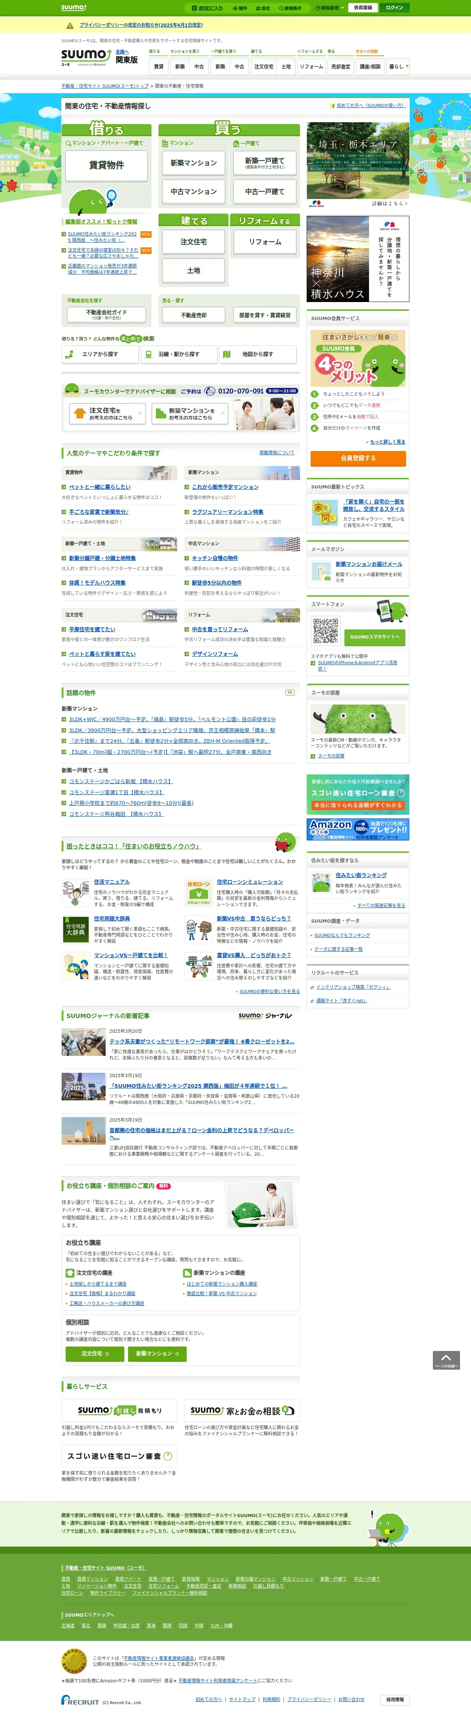Click the green building icon for 新築マンション counter
Screen dimensions: 471x1722
(160, 414)
